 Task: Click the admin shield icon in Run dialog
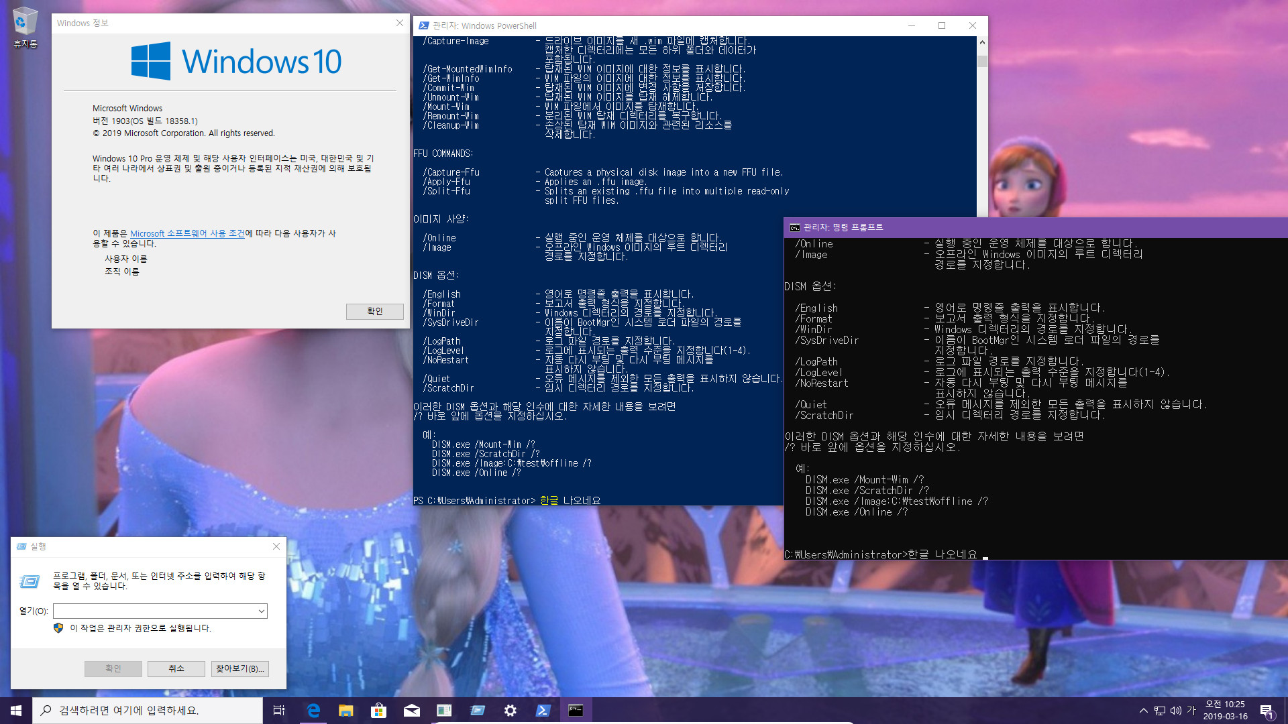point(58,628)
